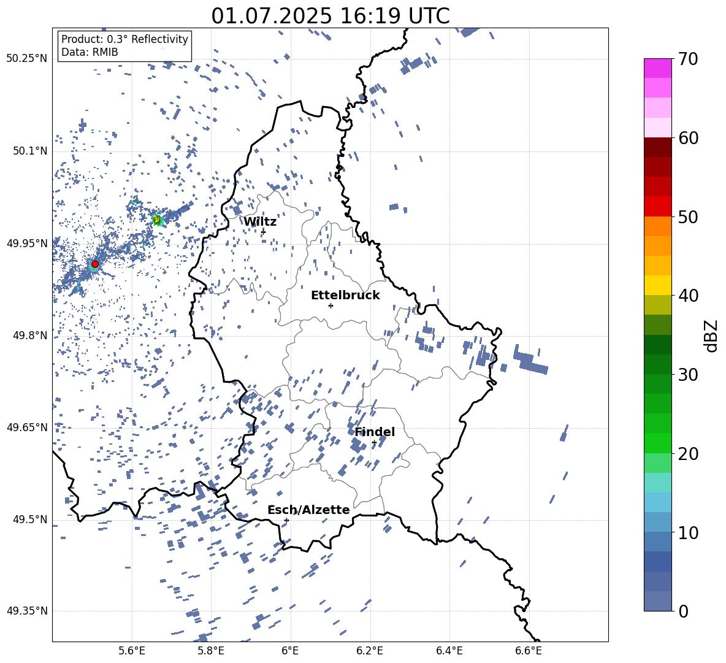The width and height of the screenshot is (726, 663).
Task: Click the 49.95°N latitude label
Action: (x=27, y=243)
